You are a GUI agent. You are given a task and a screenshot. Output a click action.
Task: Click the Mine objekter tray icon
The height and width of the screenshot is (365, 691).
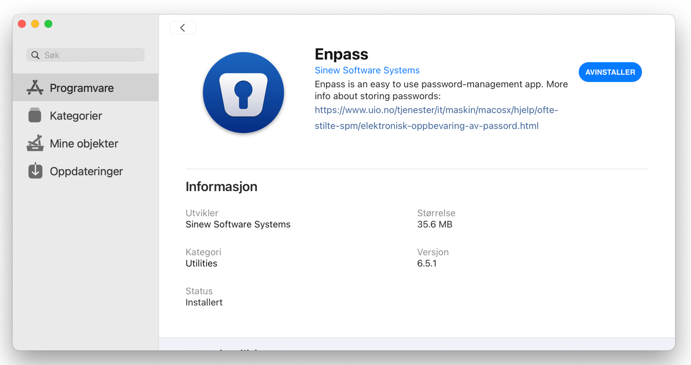[x=35, y=143]
